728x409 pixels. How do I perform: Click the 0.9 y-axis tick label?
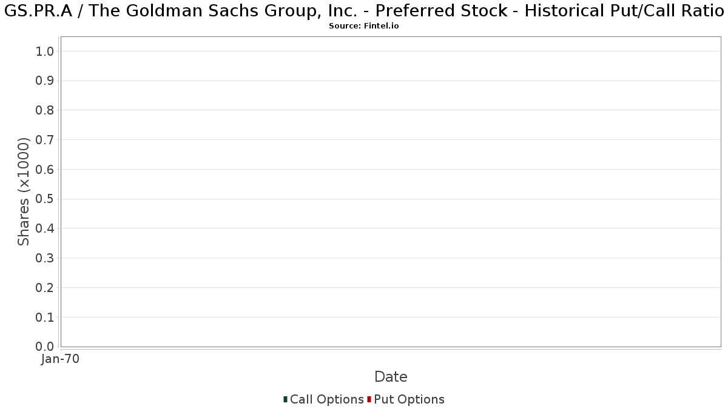click(45, 81)
